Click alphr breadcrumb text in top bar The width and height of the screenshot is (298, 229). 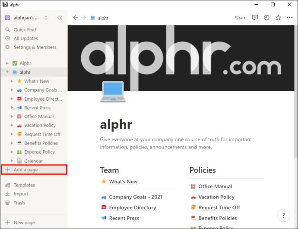tap(103, 18)
